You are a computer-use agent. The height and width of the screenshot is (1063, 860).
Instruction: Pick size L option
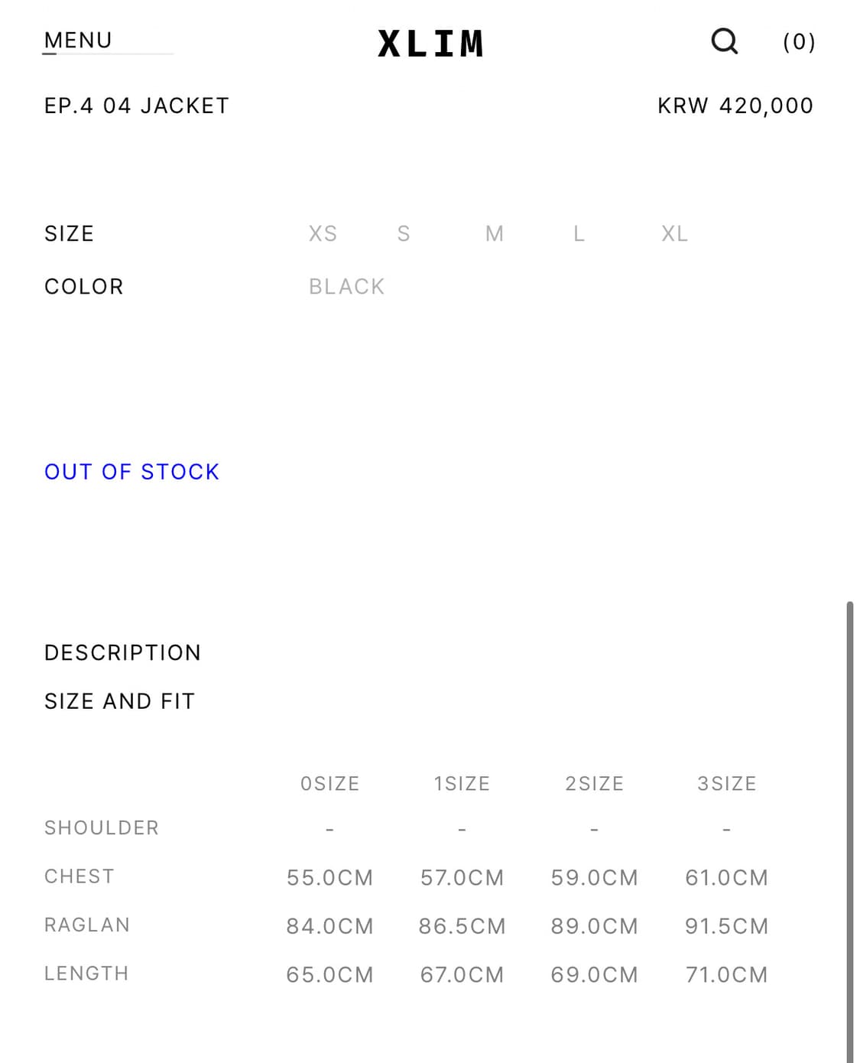579,233
